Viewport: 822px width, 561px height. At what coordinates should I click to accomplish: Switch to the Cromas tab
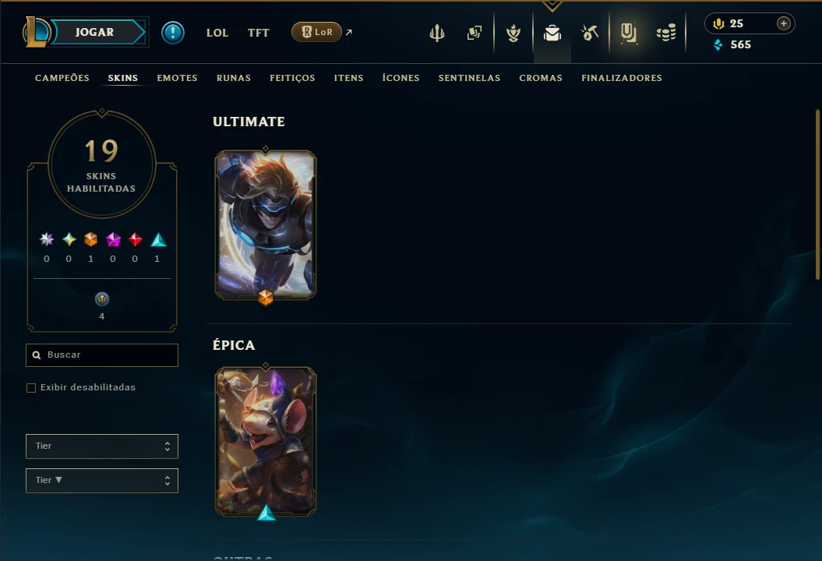tap(541, 78)
